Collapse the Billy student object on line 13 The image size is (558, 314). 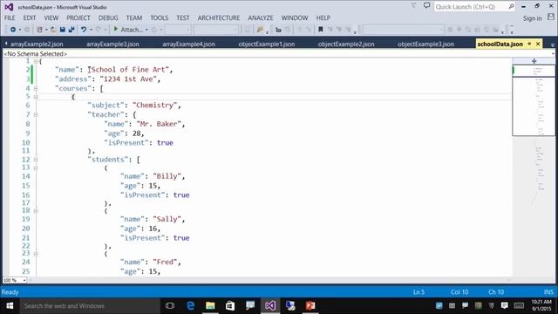point(36,167)
